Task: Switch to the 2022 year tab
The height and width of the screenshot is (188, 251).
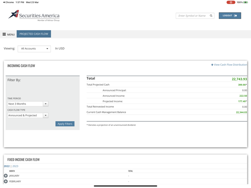Action: (6, 166)
